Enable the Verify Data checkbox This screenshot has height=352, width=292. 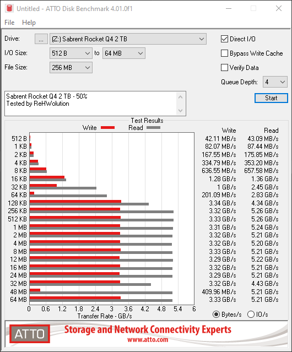pyautogui.click(x=224, y=67)
